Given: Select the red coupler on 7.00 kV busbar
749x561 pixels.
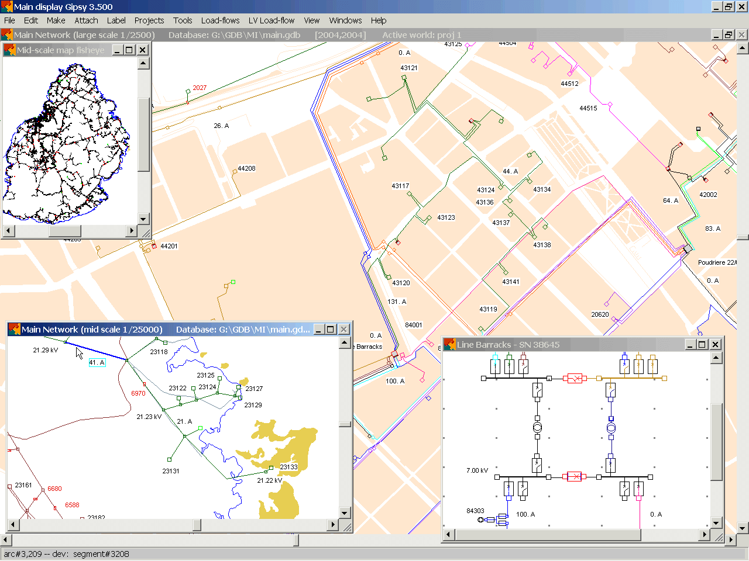Looking at the screenshot, I should tap(575, 477).
